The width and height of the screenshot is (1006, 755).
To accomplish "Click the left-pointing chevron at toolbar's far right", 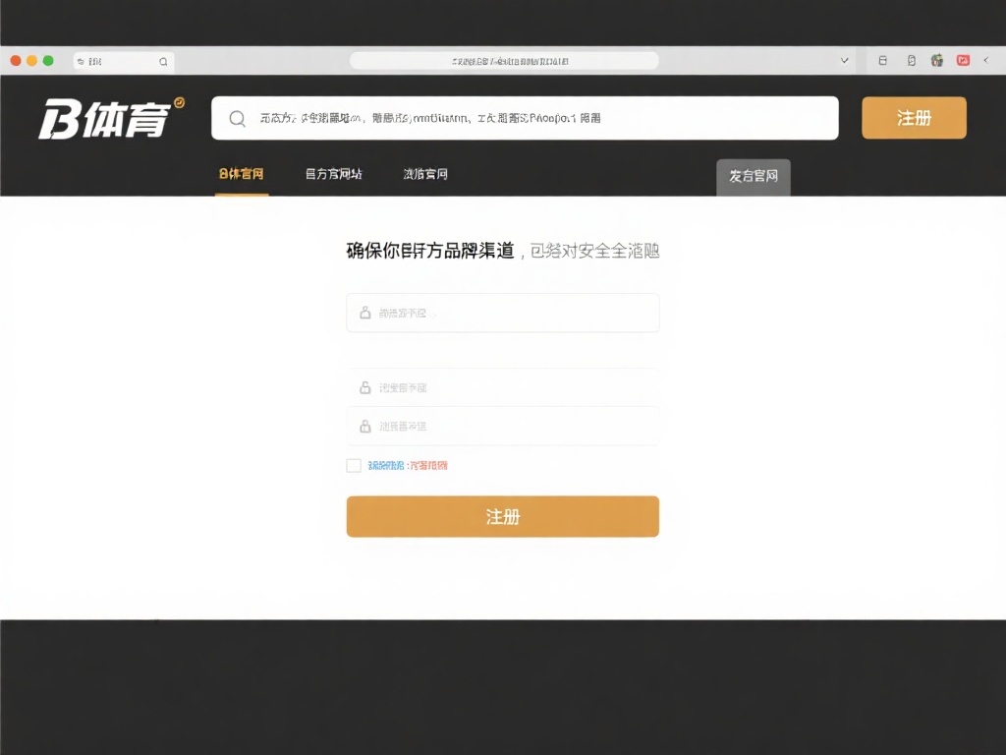I will 986,61.
